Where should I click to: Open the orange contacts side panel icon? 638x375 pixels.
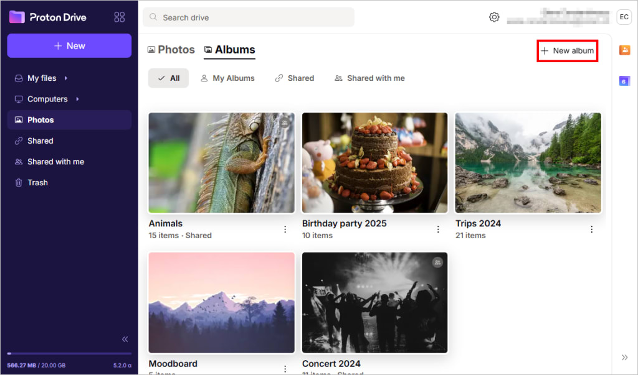point(624,50)
